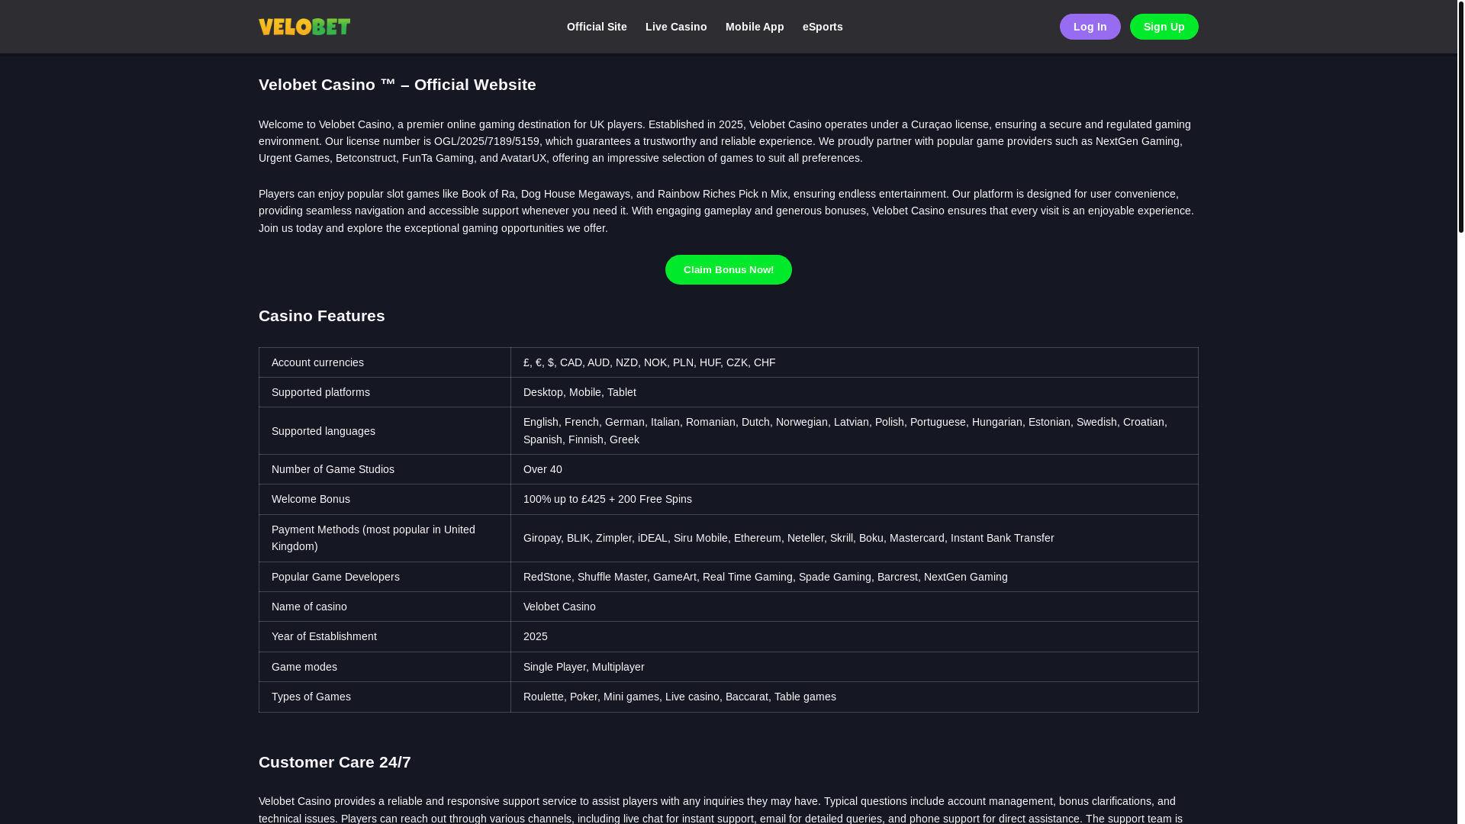
Task: Click the 'Over 40' value
Action: (x=855, y=469)
